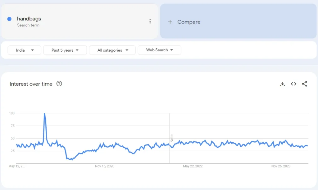The height and width of the screenshot is (190, 318).
Task: Download the Interest over time data
Action: click(x=282, y=84)
